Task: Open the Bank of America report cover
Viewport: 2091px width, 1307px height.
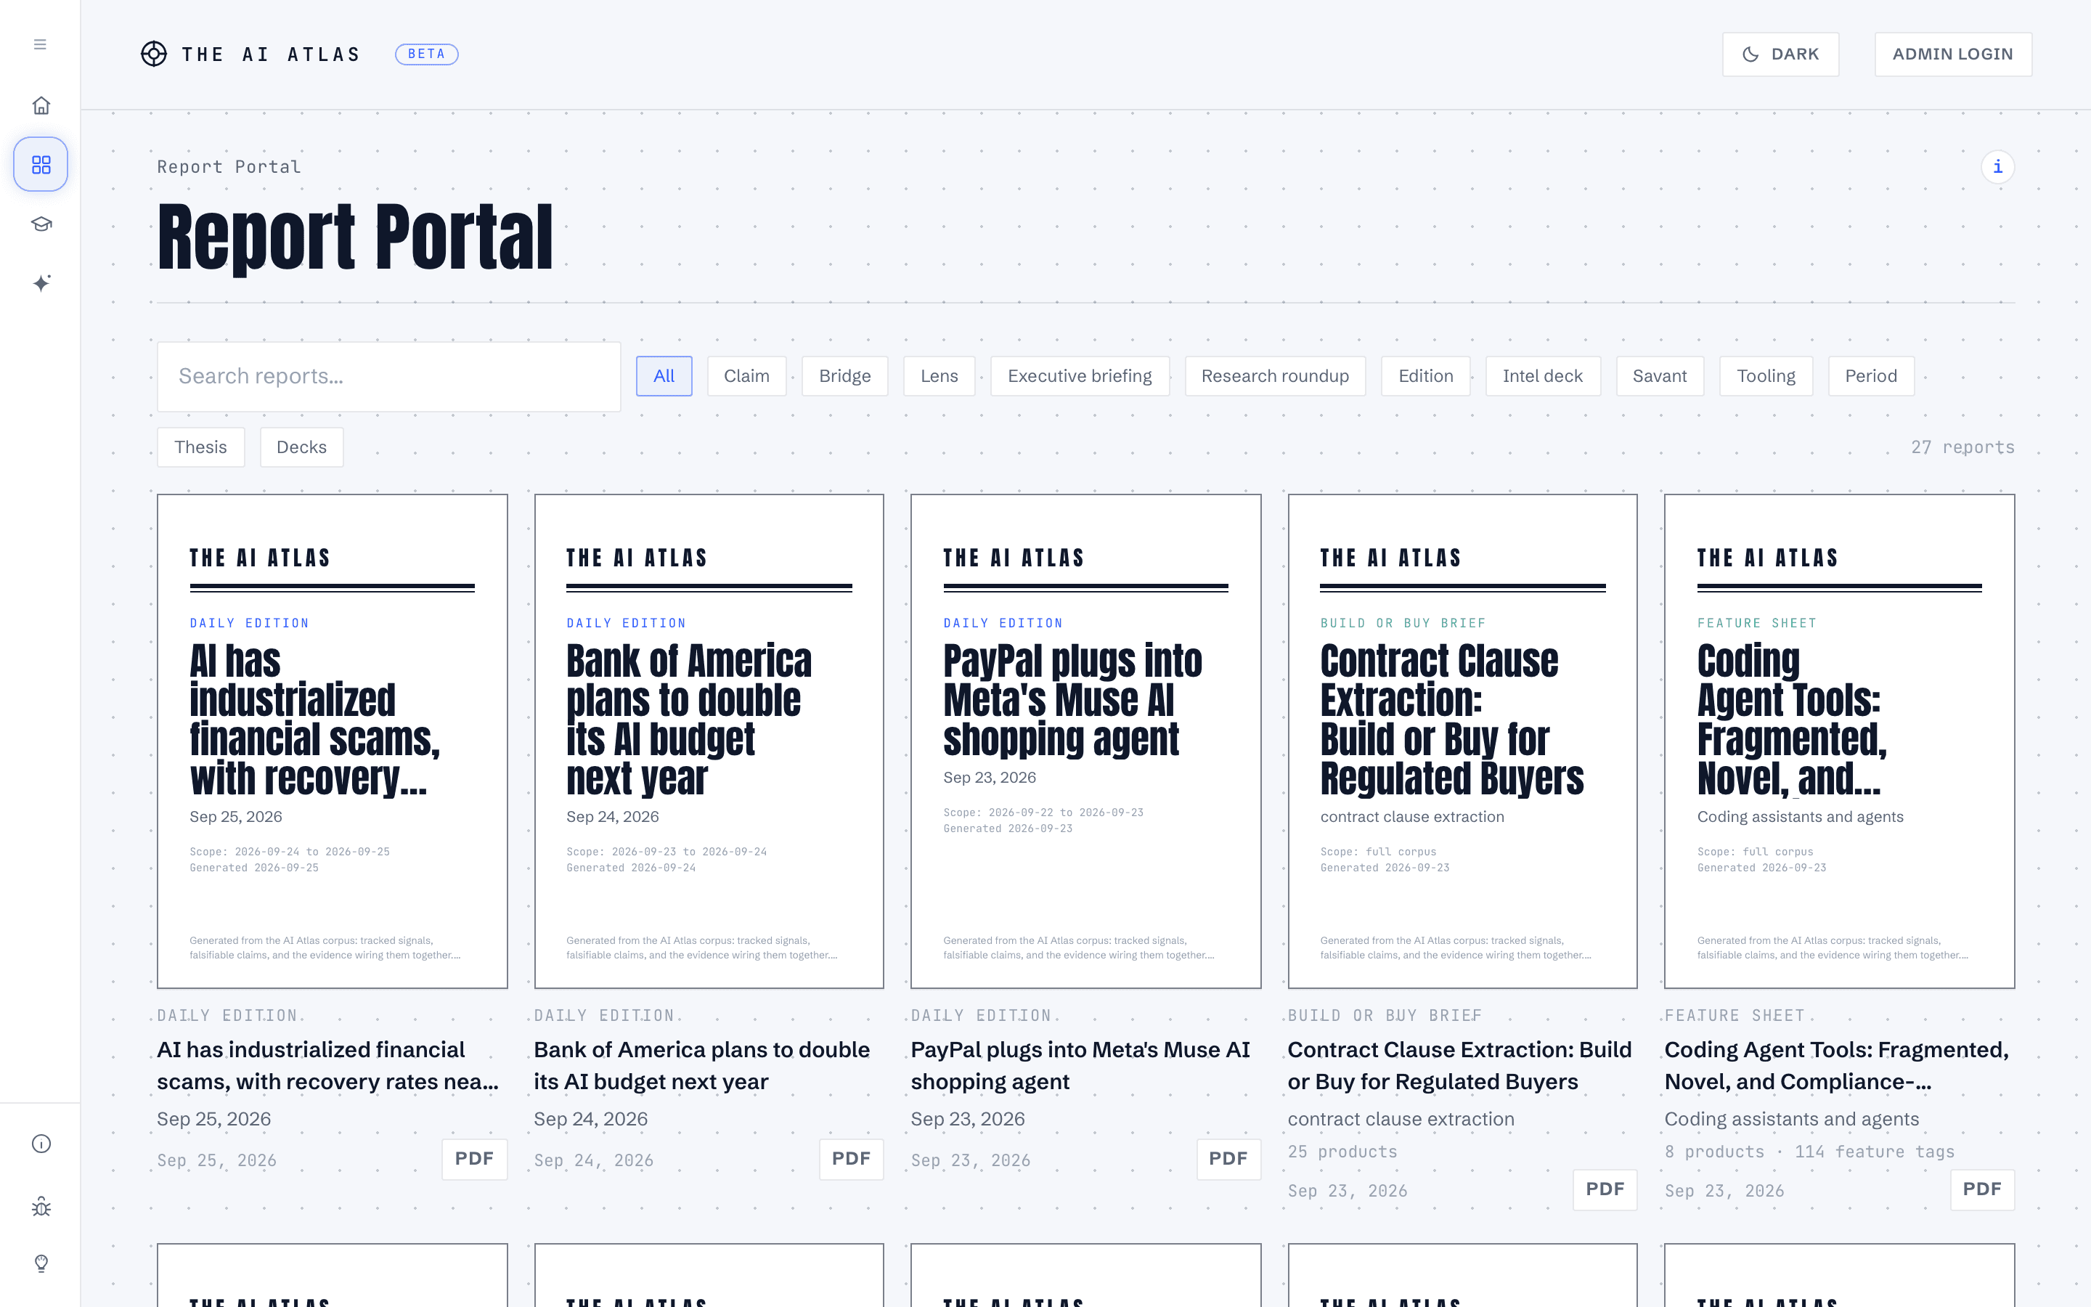Action: (x=709, y=741)
